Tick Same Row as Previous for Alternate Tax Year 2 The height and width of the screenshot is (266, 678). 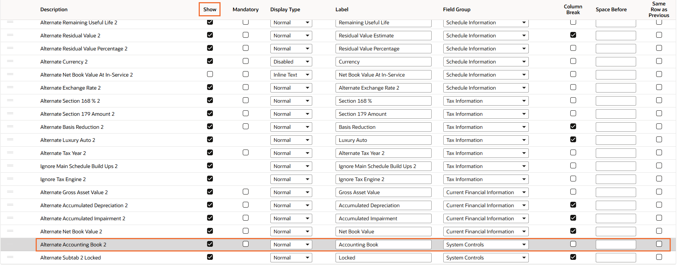tap(659, 153)
